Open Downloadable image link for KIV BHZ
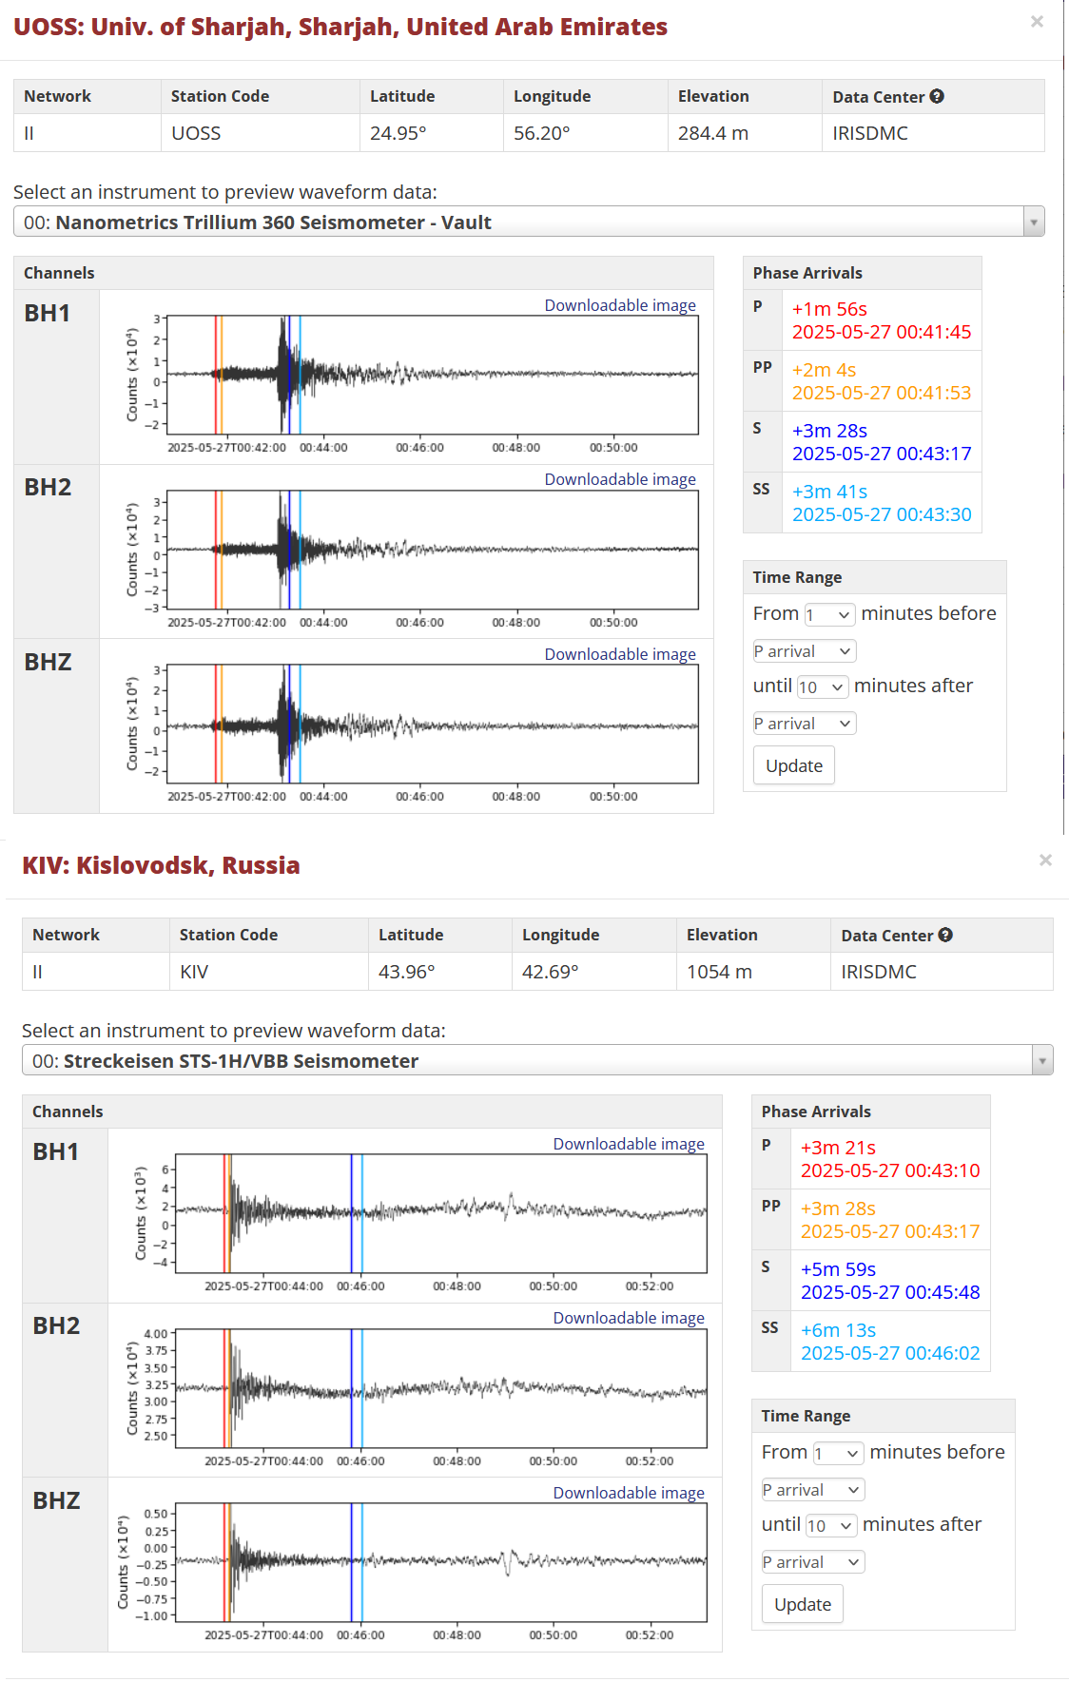This screenshot has width=1069, height=1682. [x=629, y=1493]
